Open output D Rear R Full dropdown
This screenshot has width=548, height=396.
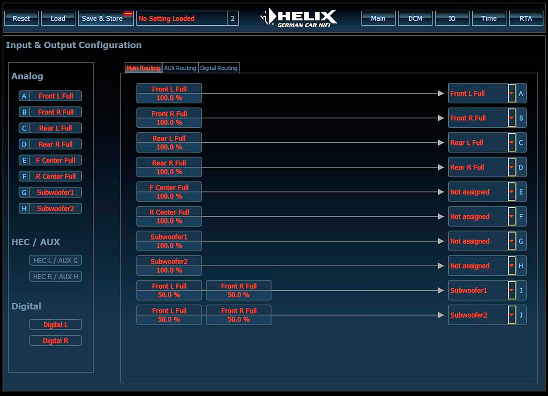(511, 167)
